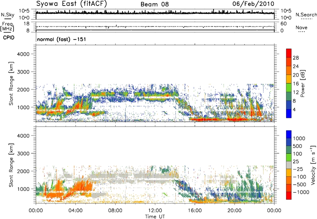Screen dimensions: 317x219
Task: Click the -25 label on Velocity colorbar
Action: 298,169
